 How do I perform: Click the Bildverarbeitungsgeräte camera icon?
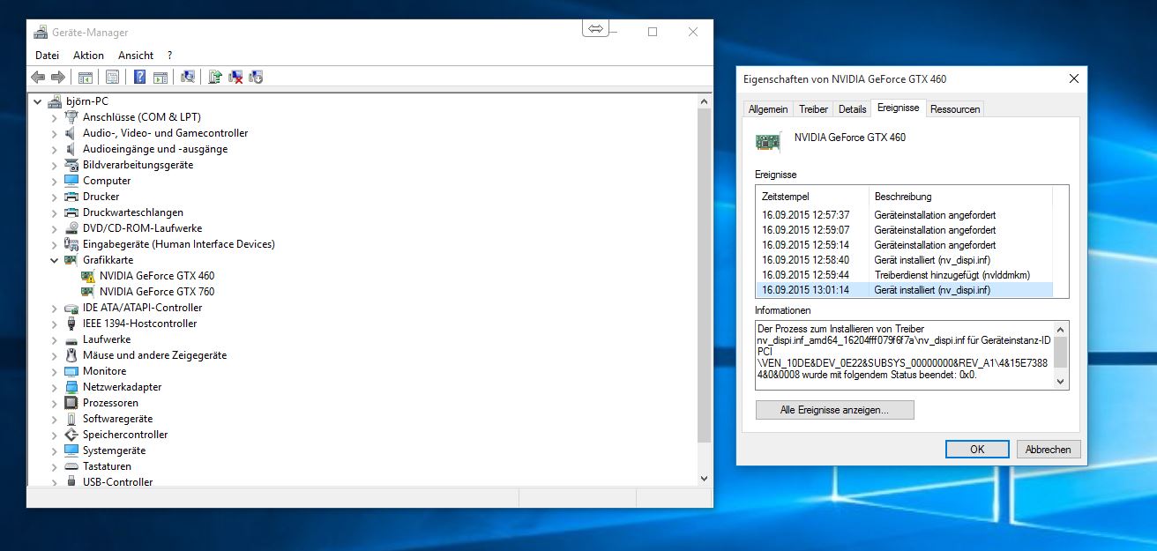click(x=71, y=165)
